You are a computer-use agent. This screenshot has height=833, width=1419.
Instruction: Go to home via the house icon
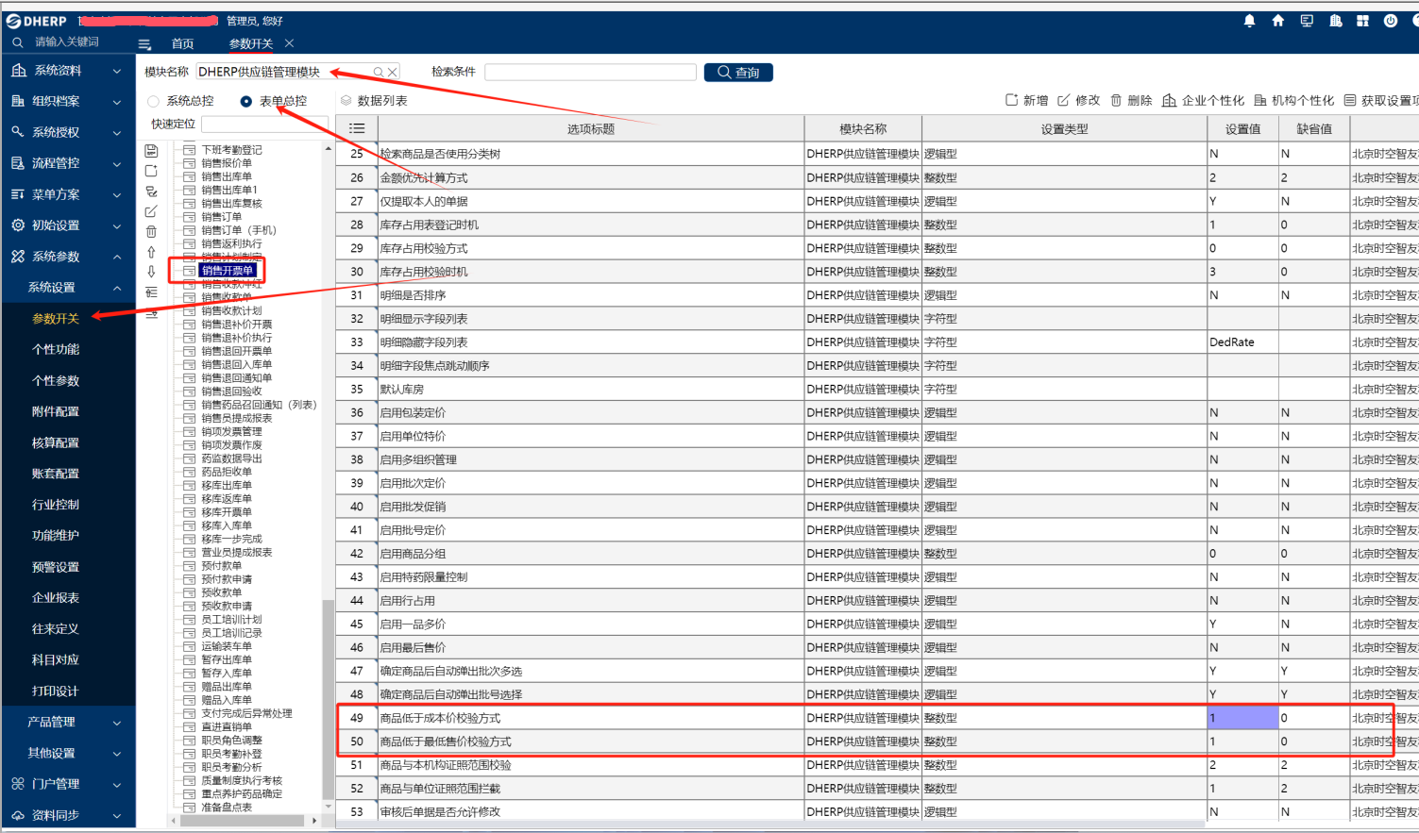1277,21
